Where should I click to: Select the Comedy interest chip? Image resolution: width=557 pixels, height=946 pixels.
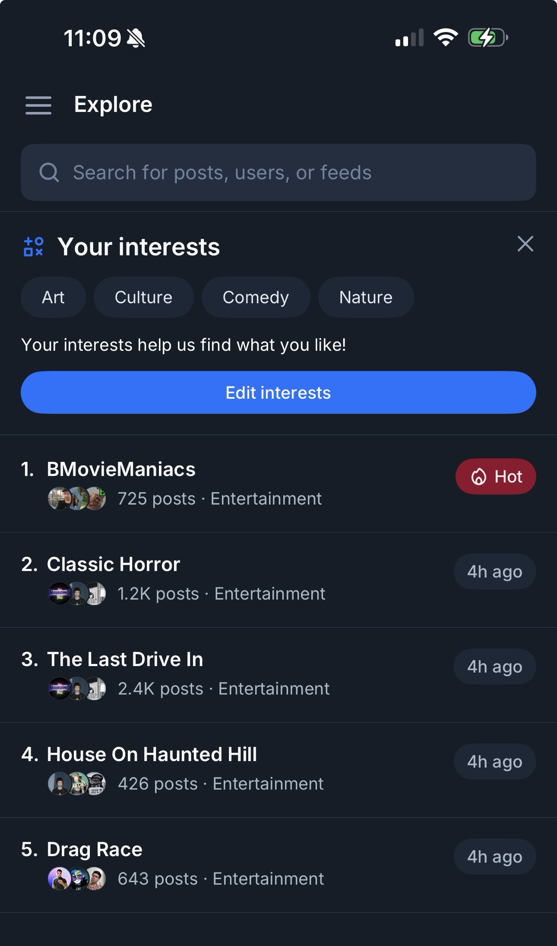(255, 298)
